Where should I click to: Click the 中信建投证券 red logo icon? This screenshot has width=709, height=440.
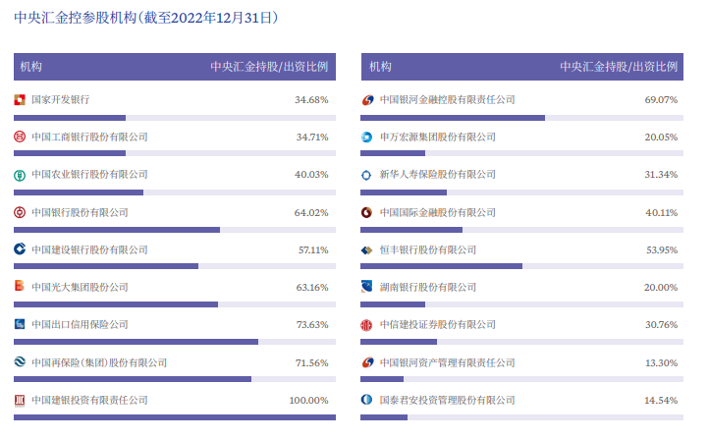pos(366,325)
